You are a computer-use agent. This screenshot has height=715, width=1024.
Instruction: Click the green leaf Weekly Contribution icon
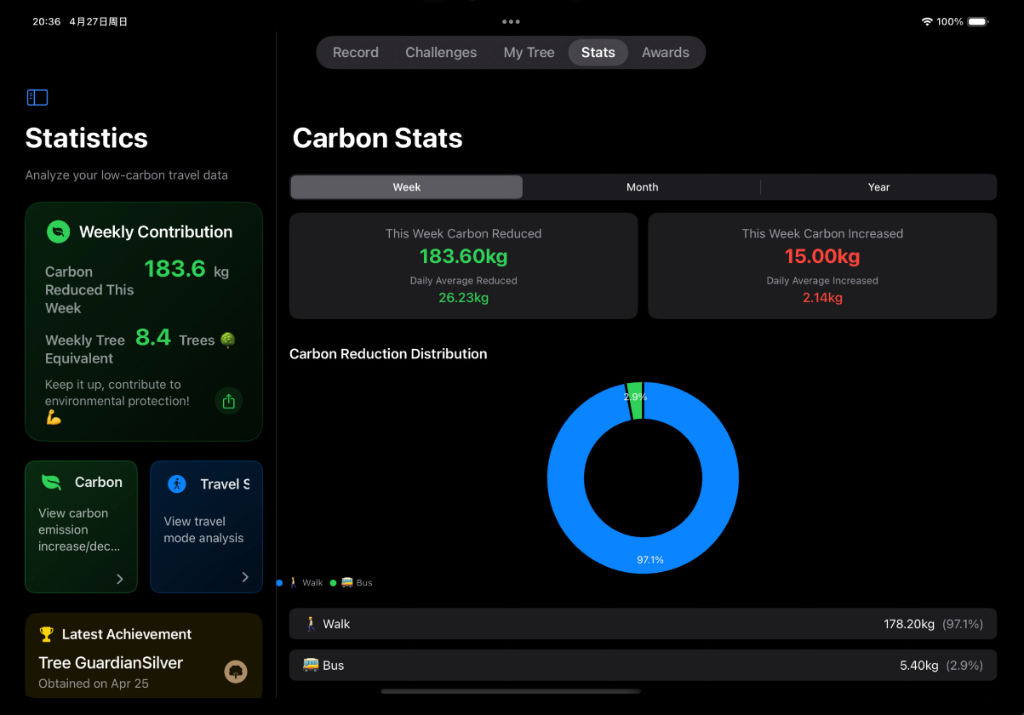58,232
